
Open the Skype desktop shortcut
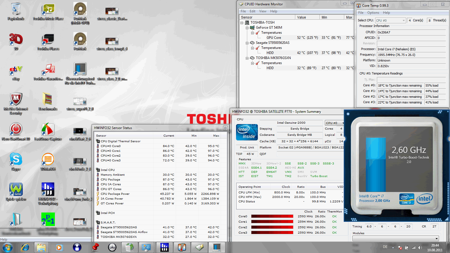[x=16, y=162]
